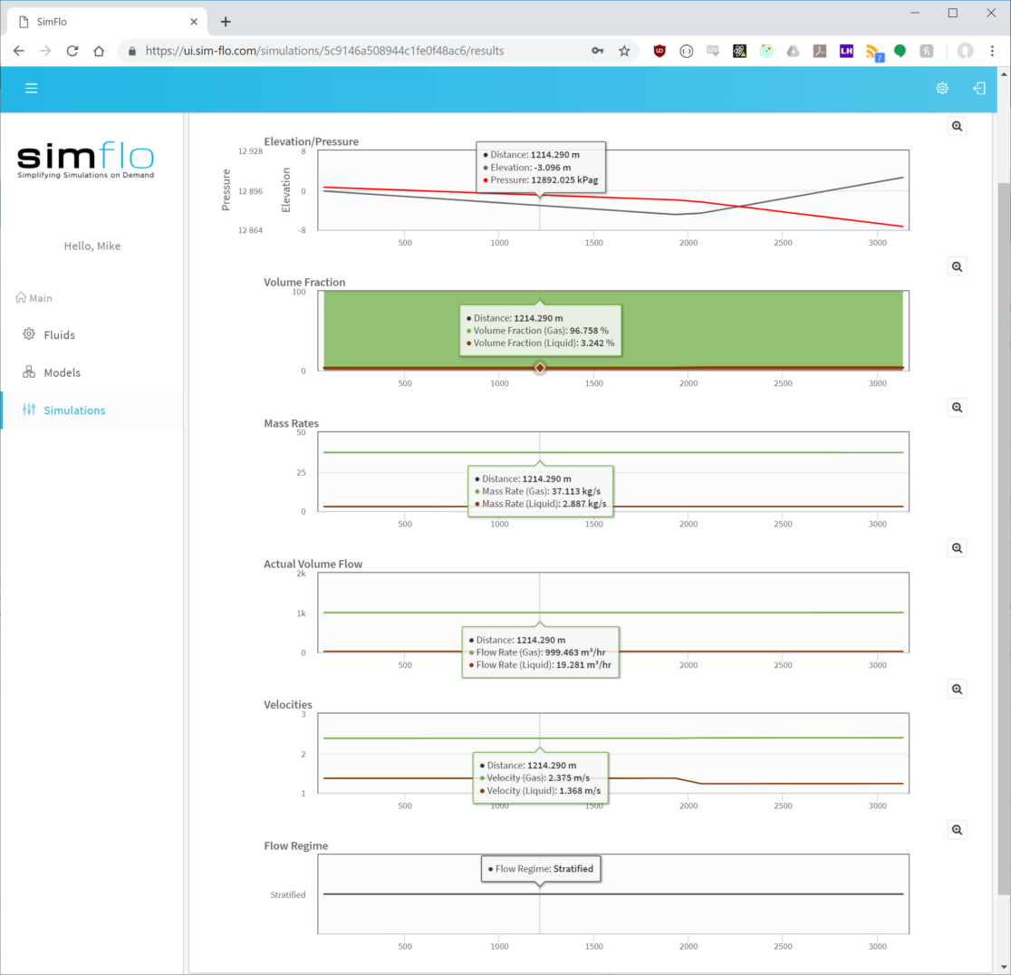Select Simulations in the sidebar

(74, 410)
